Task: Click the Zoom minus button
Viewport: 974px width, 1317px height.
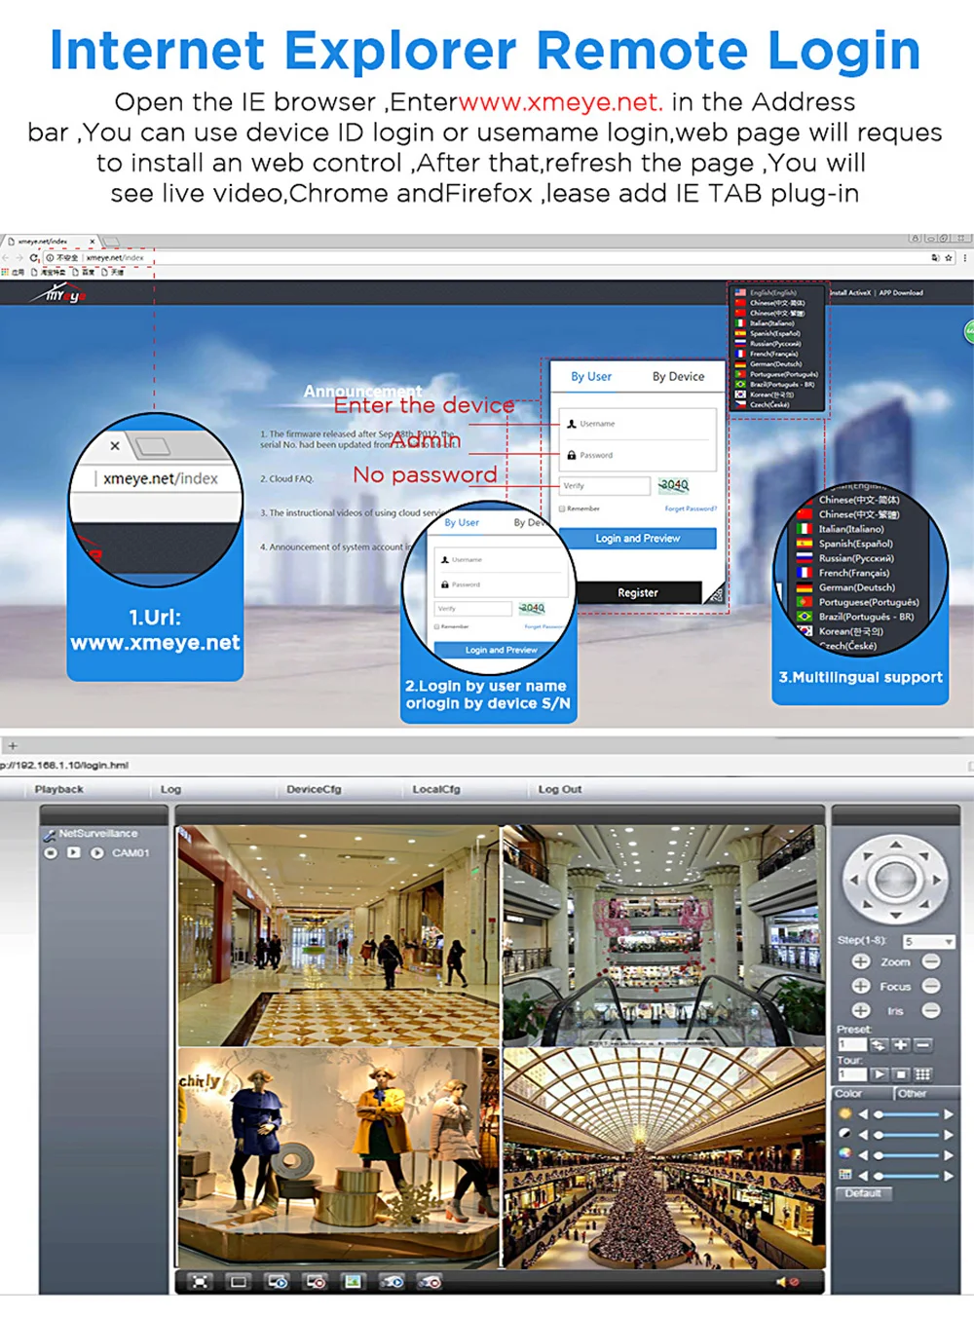Action: pyautogui.click(x=931, y=961)
